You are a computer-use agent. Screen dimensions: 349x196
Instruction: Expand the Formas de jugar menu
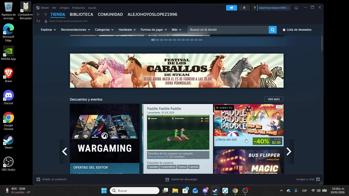point(154,30)
